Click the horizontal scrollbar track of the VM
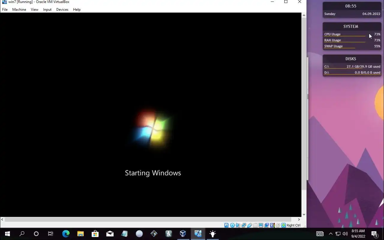The image size is (384, 240). point(148,219)
